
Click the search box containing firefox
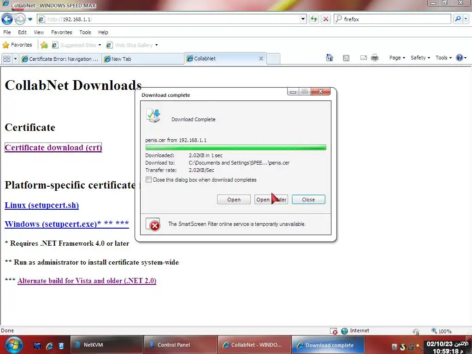click(x=392, y=19)
